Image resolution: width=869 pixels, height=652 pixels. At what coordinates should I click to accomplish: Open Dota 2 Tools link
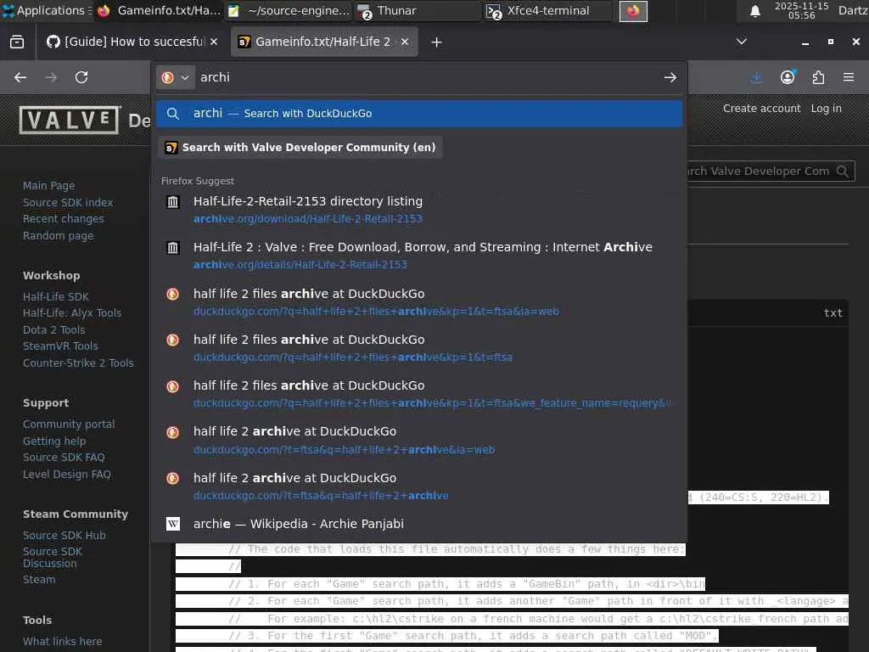coord(53,330)
